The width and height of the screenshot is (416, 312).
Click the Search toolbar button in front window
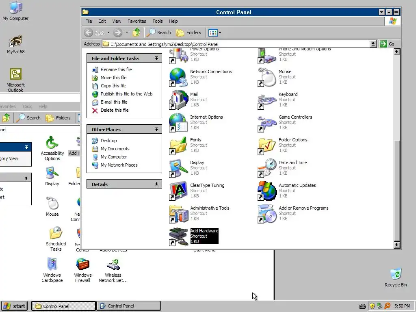(x=159, y=32)
